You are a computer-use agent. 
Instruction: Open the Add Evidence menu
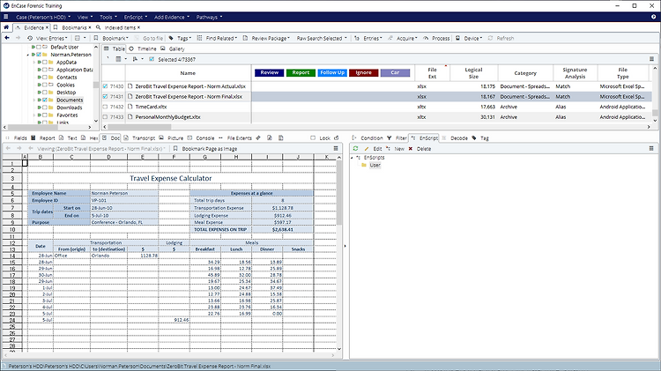(x=172, y=17)
